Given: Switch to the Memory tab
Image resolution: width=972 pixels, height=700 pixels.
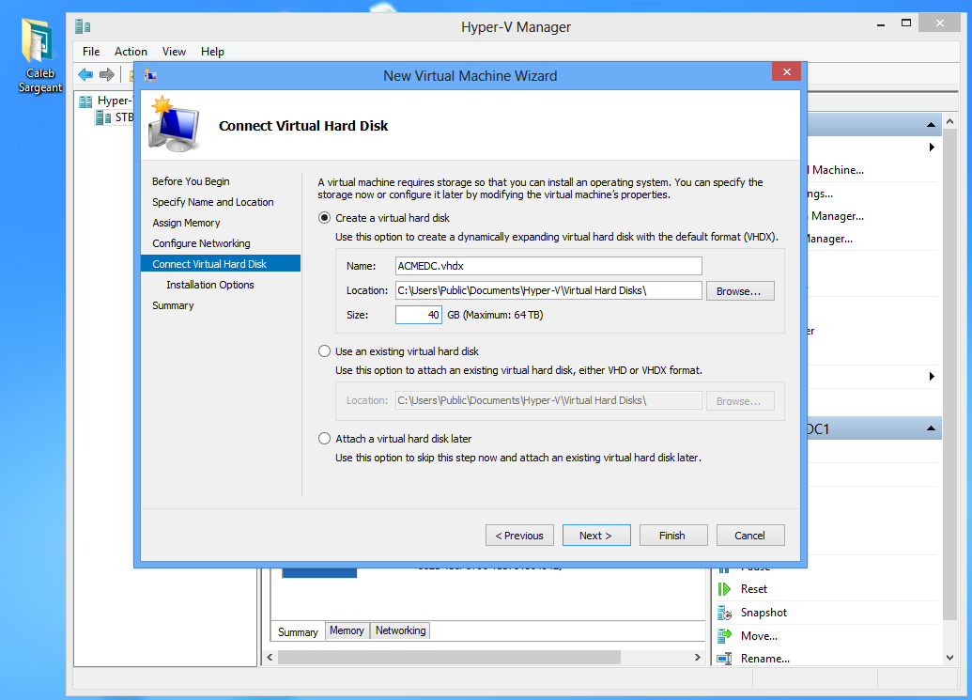Looking at the screenshot, I should (347, 630).
